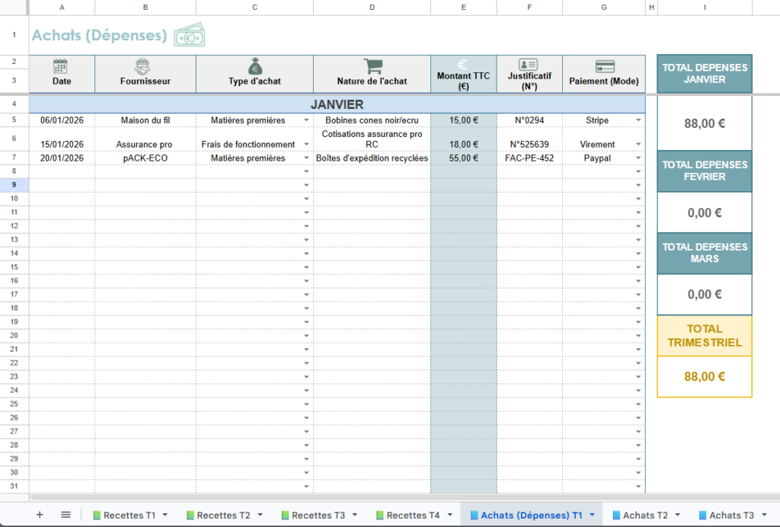Click the supplier icon in the Fournisseur header

pos(145,65)
